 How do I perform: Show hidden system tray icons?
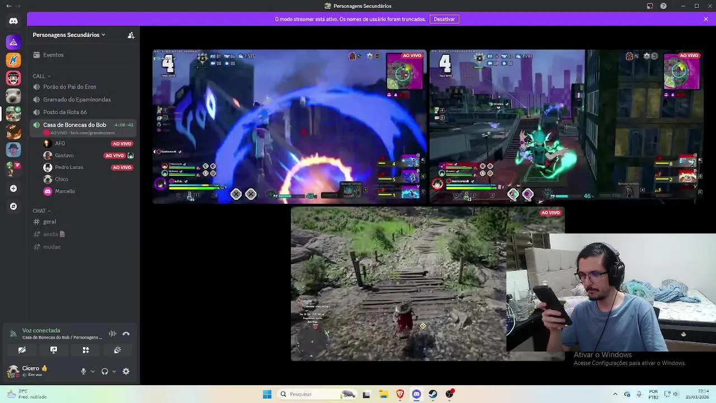click(615, 394)
